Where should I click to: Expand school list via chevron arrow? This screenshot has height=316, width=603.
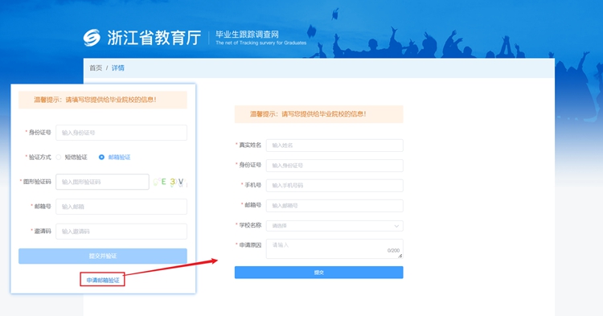(396, 226)
